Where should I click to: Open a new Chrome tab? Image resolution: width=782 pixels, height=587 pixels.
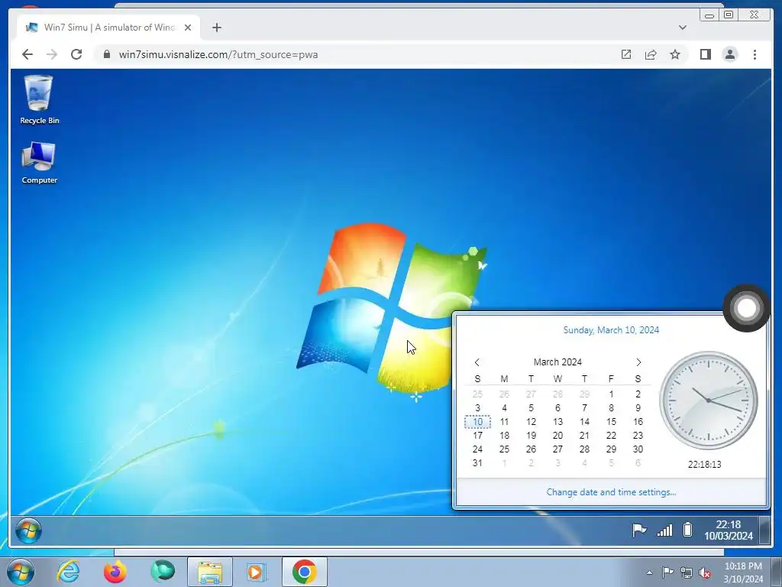pyautogui.click(x=216, y=28)
